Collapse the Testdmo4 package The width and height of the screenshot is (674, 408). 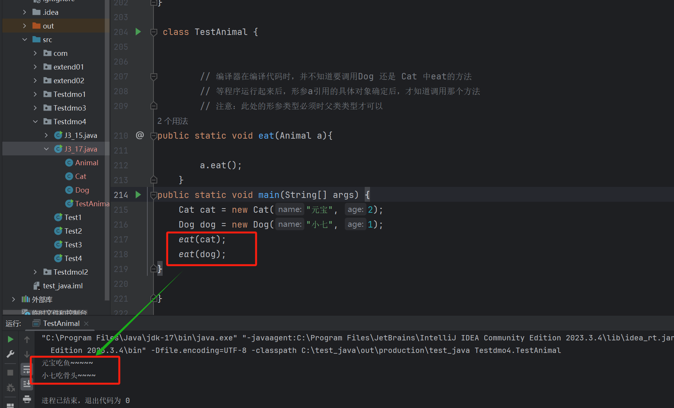pyautogui.click(x=35, y=122)
